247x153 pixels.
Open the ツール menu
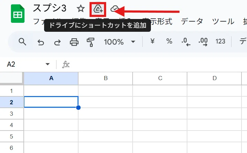click(x=223, y=21)
